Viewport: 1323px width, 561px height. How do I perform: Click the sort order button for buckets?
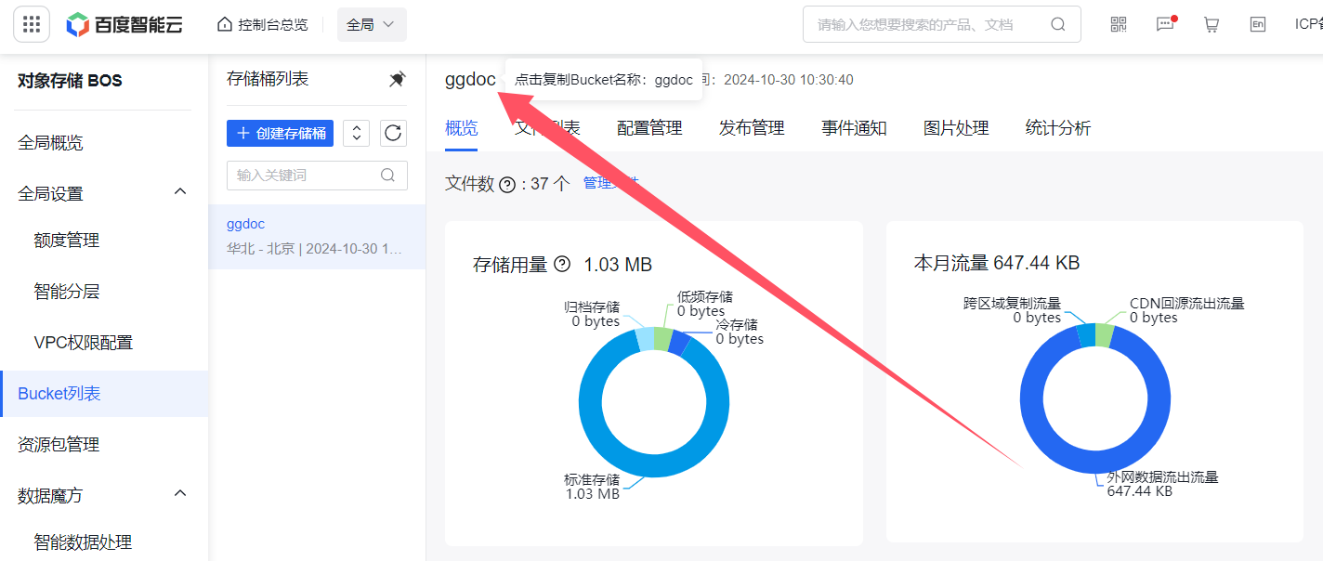(356, 134)
